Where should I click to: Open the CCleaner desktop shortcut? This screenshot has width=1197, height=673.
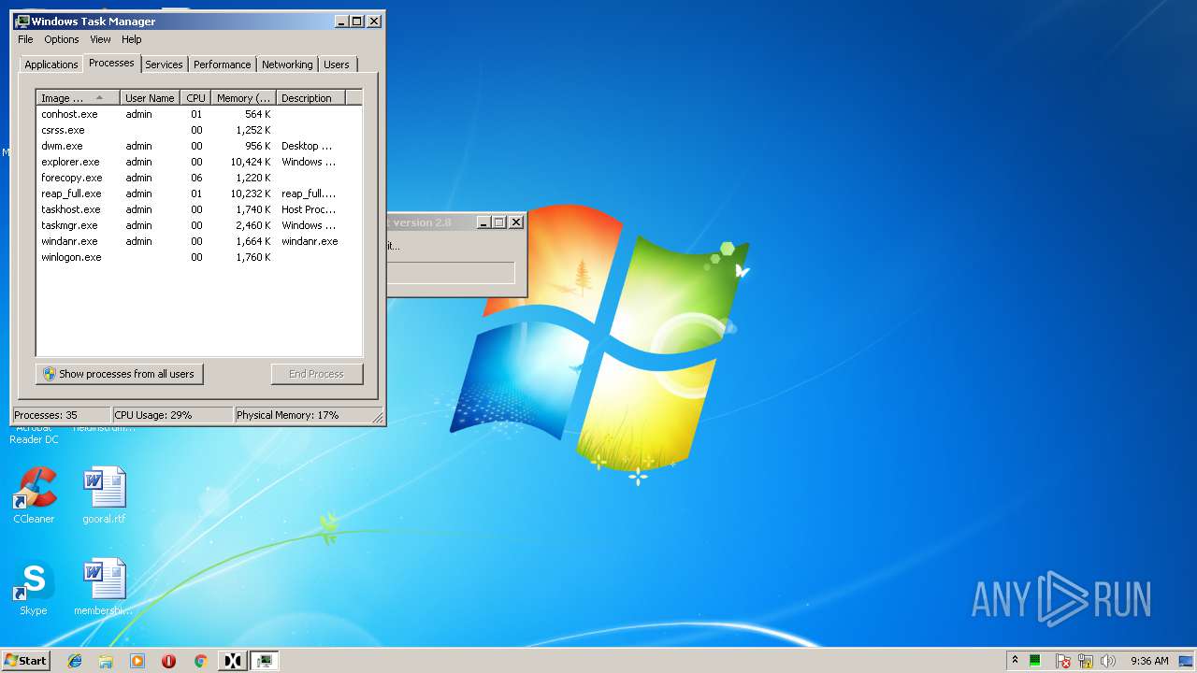click(x=34, y=495)
